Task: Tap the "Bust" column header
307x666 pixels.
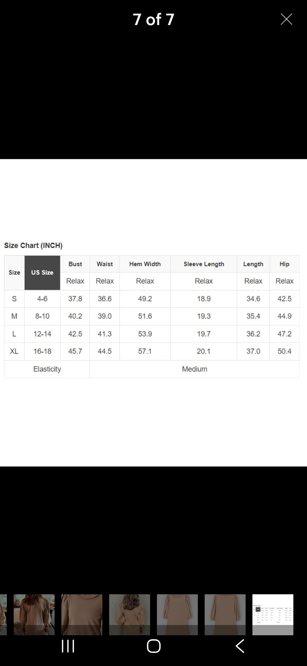Action: (x=75, y=264)
